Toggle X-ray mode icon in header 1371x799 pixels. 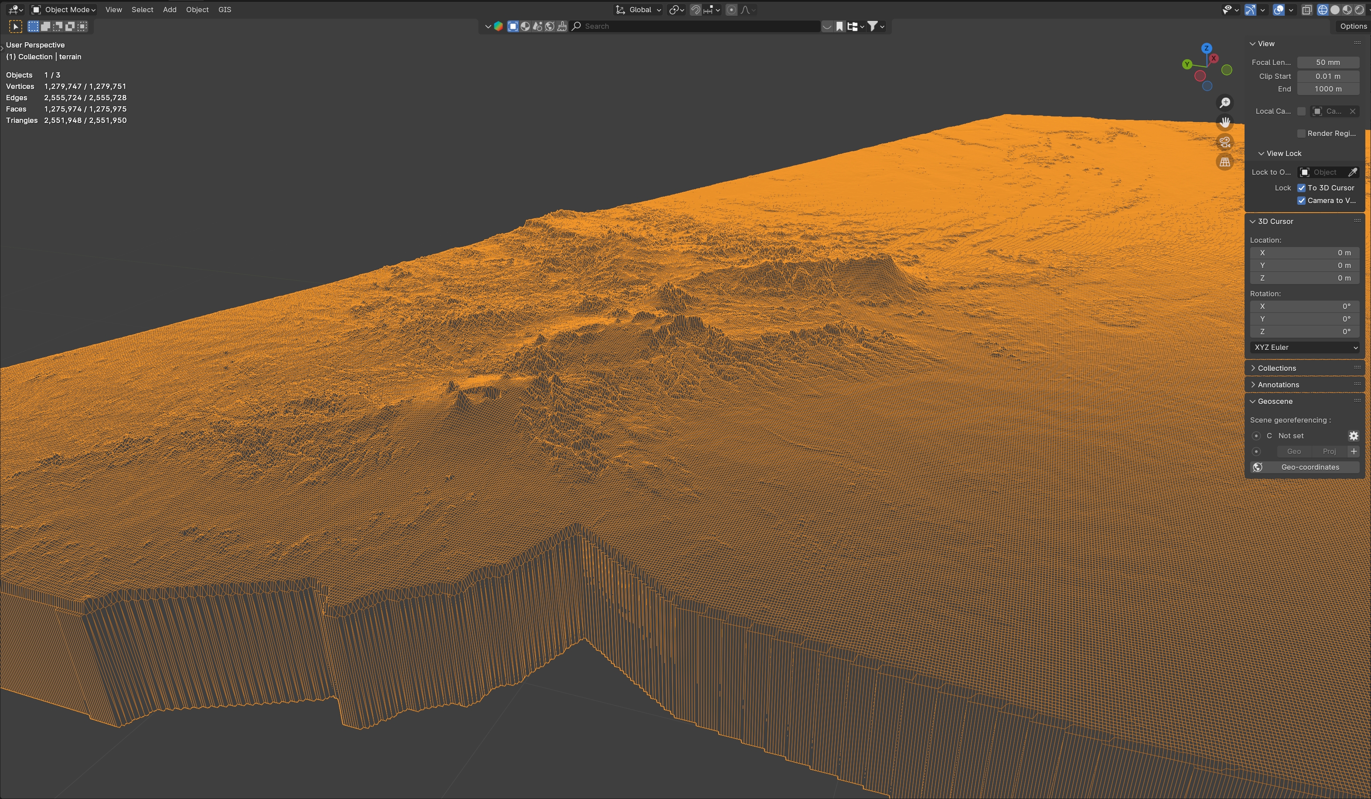(1306, 10)
